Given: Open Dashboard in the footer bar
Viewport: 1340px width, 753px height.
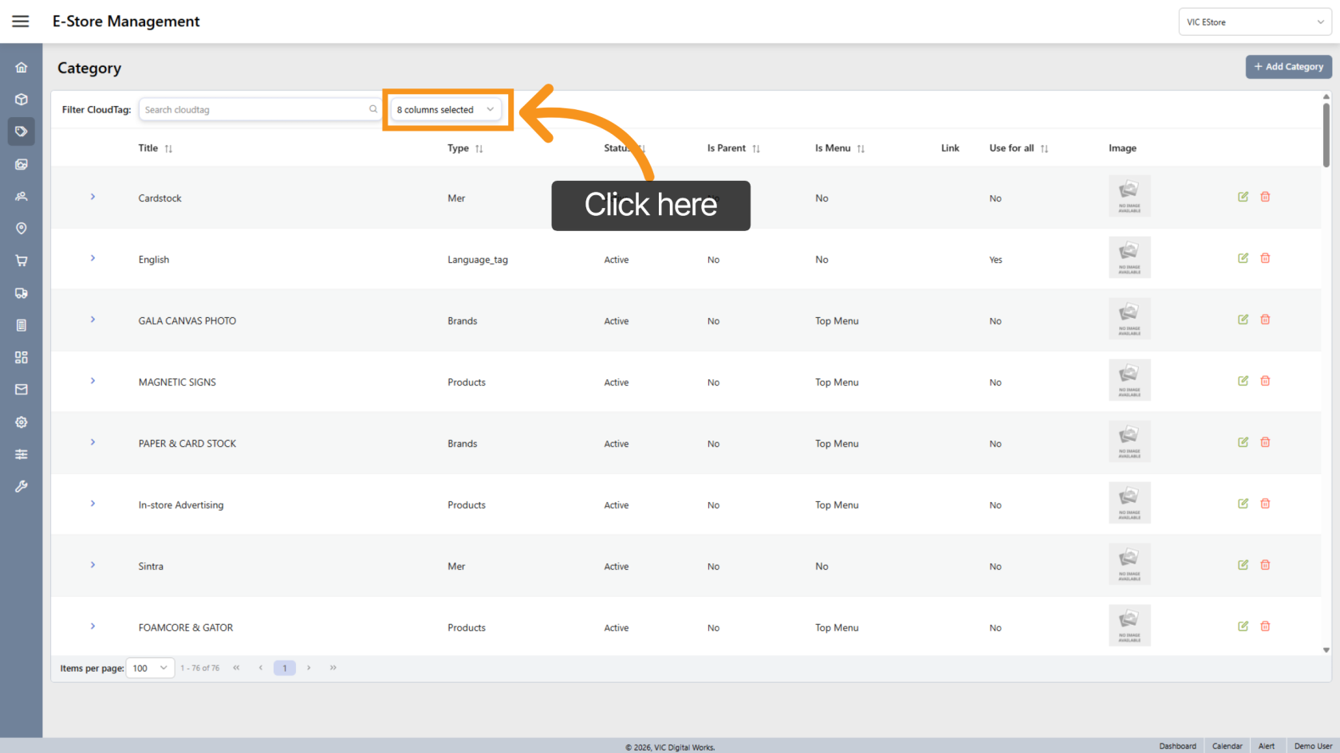Looking at the screenshot, I should (x=1177, y=746).
